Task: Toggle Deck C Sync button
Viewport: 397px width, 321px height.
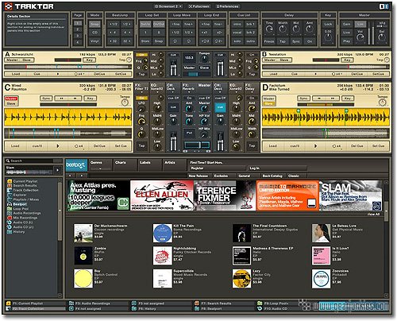Action: click(x=46, y=99)
